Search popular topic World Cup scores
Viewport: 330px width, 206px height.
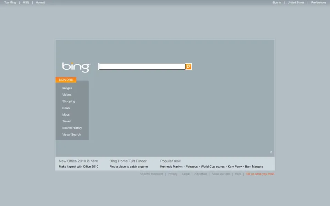[x=212, y=167]
